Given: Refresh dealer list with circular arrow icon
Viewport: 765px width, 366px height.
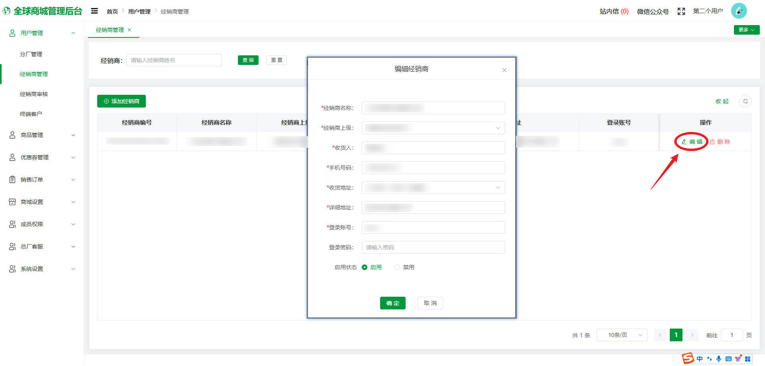Looking at the screenshot, I should point(745,101).
